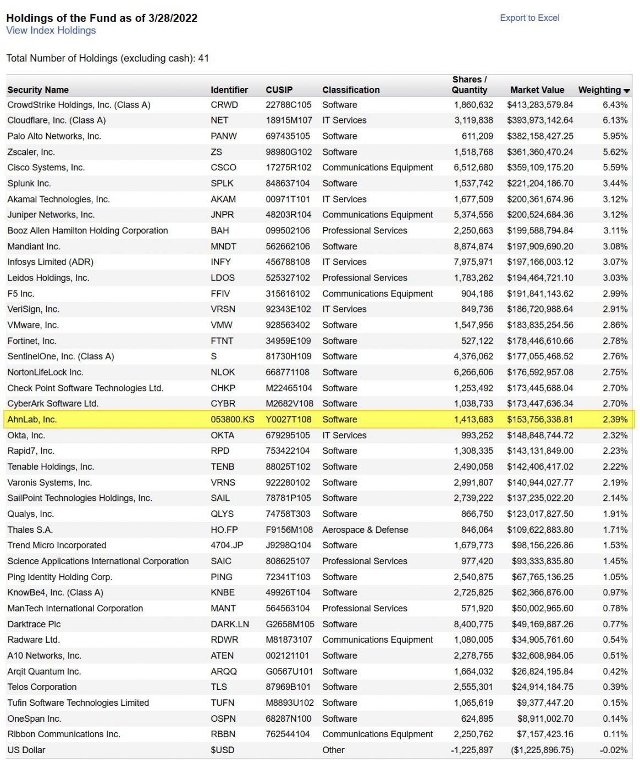The height and width of the screenshot is (769, 640).
Task: Sort by Classification column header
Action: click(x=351, y=90)
